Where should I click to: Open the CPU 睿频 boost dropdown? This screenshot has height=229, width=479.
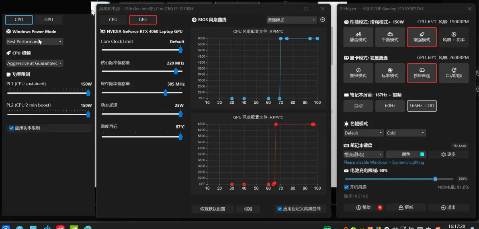(x=35, y=63)
